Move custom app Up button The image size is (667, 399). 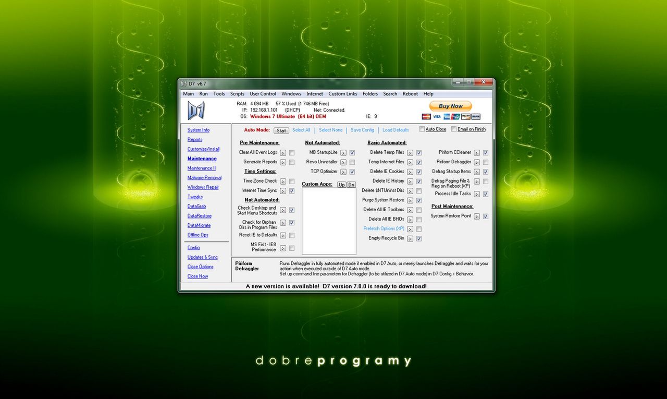coord(341,185)
